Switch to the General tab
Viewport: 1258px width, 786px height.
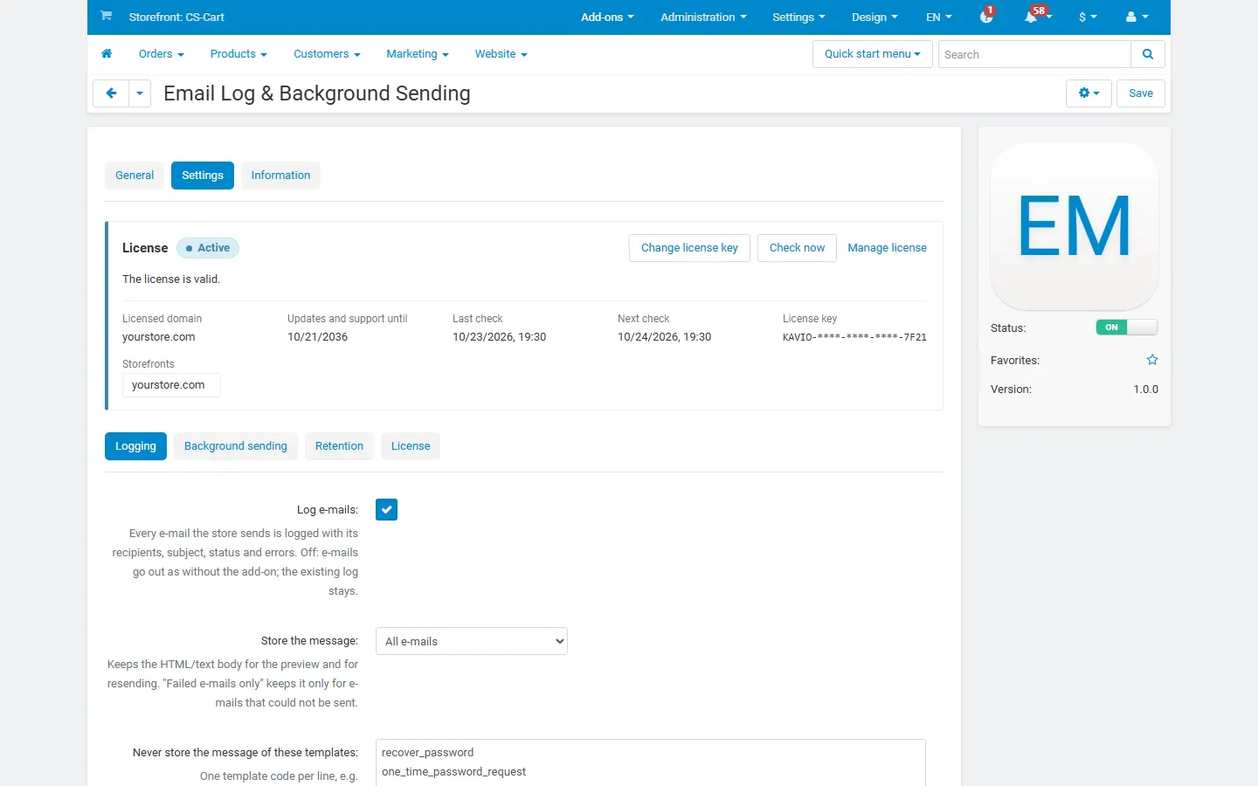(135, 176)
